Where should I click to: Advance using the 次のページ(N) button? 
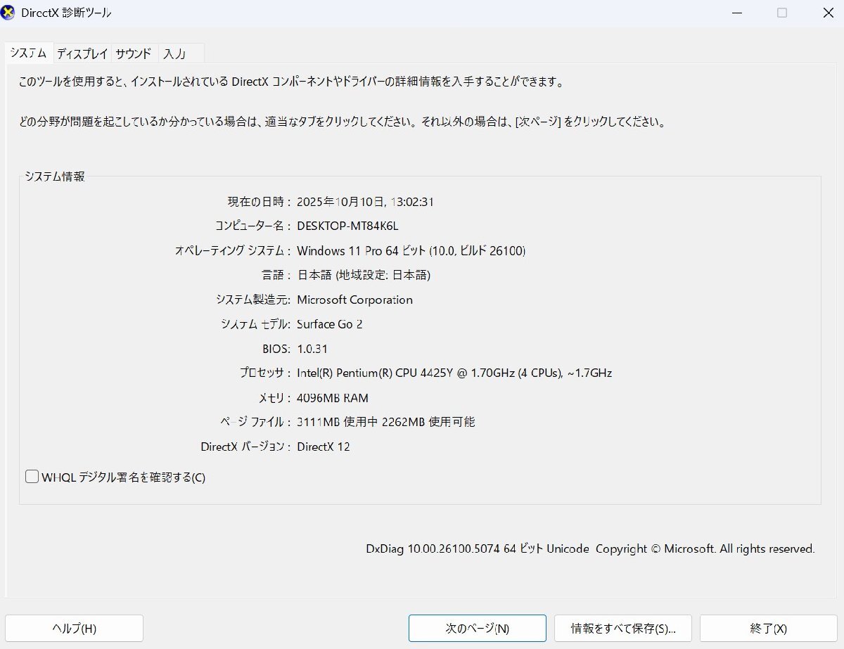pos(477,628)
